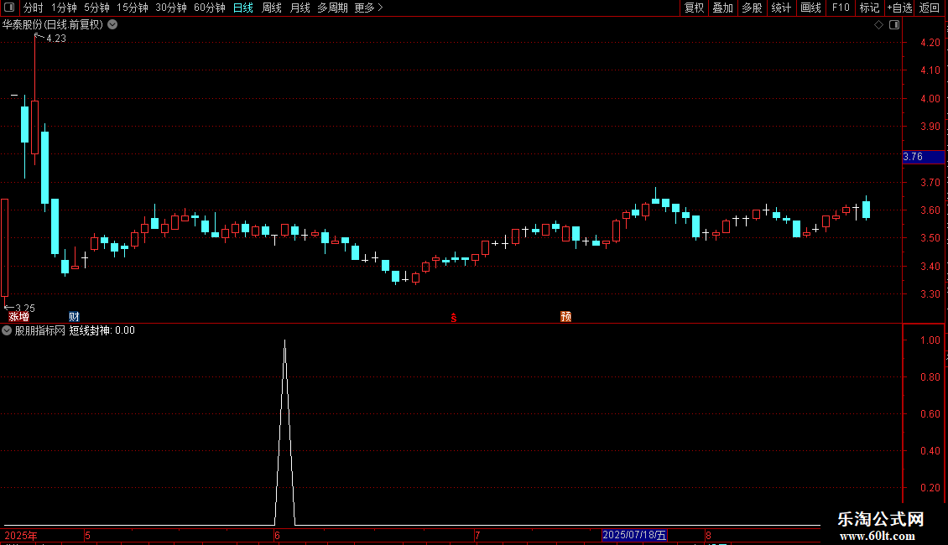Click the white indicator spike peak

tap(284, 342)
